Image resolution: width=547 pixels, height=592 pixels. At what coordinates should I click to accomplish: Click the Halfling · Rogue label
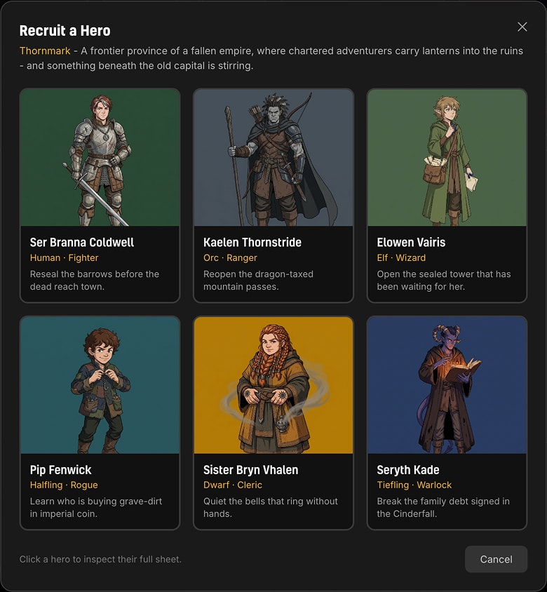tap(64, 485)
